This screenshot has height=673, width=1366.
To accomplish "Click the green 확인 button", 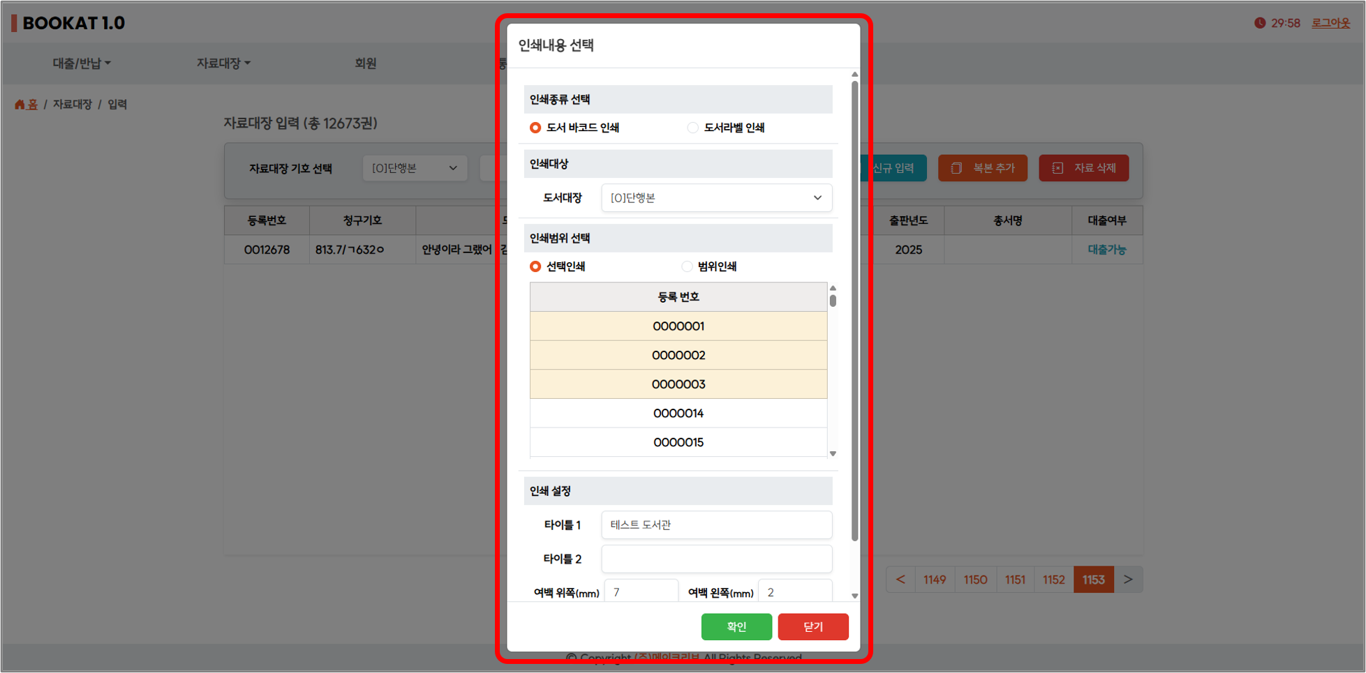I will (736, 626).
